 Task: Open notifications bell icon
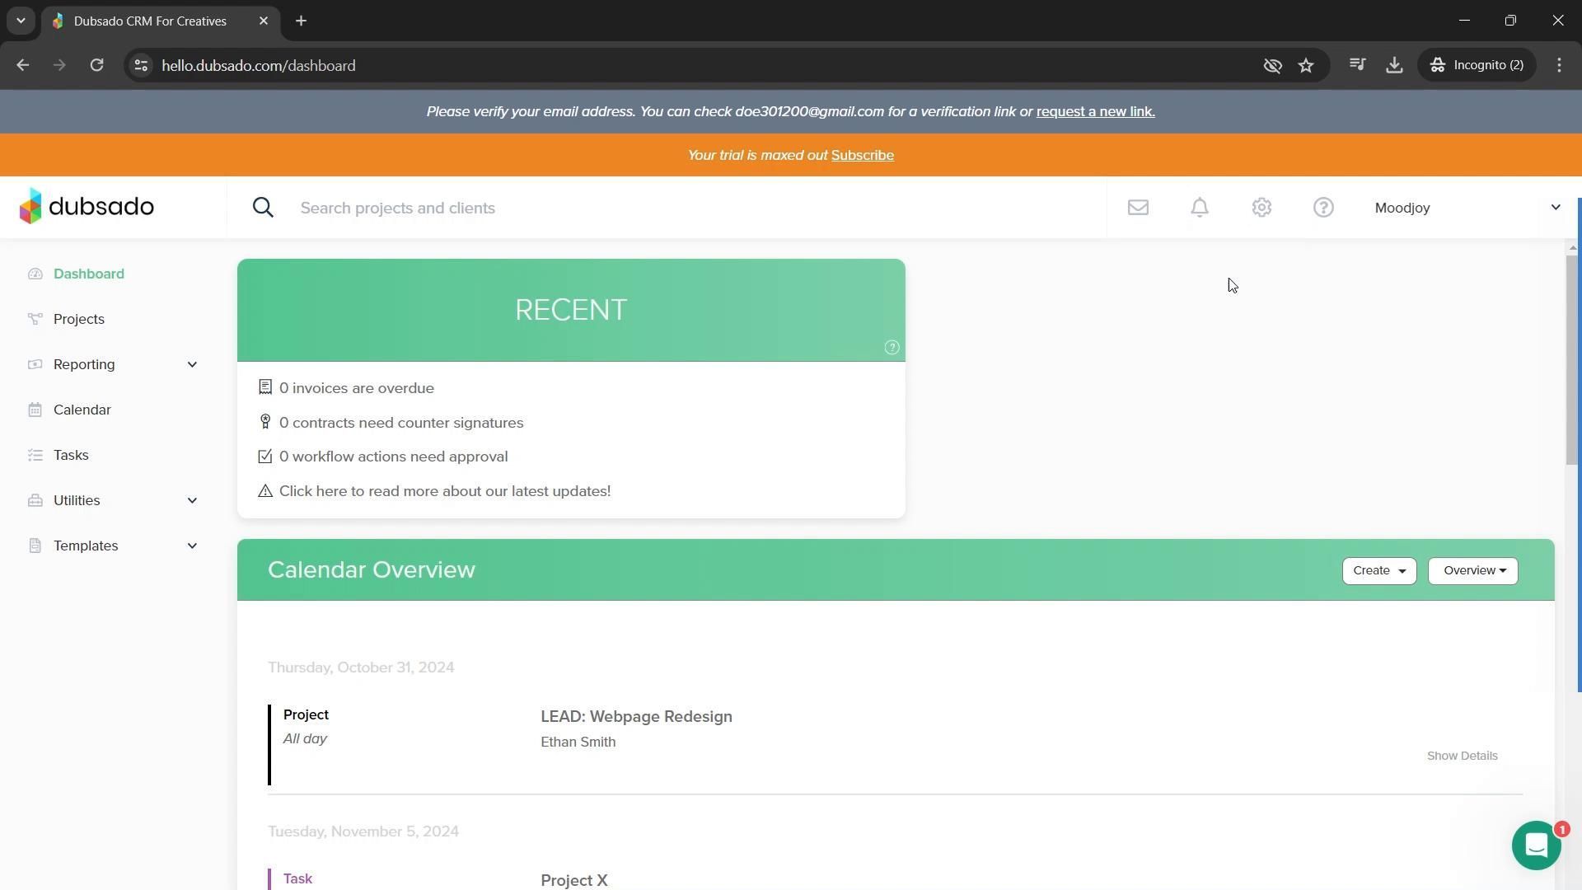(x=1200, y=208)
